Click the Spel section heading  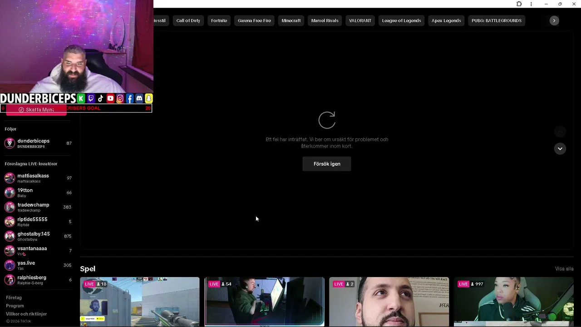[x=88, y=269]
